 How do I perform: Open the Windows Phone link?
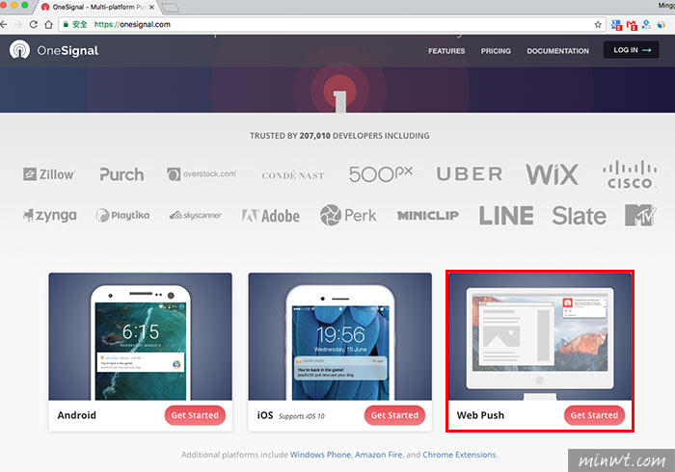click(320, 455)
